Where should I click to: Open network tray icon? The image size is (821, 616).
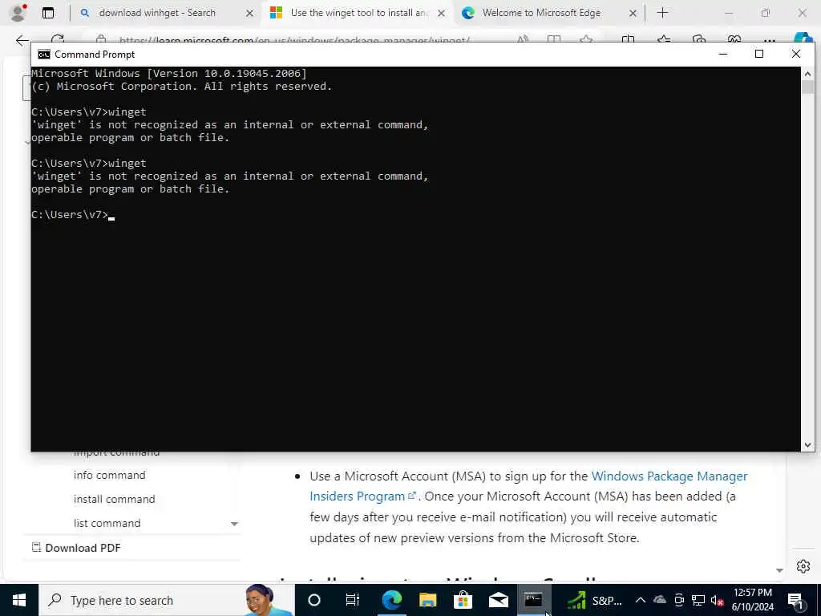coord(698,600)
